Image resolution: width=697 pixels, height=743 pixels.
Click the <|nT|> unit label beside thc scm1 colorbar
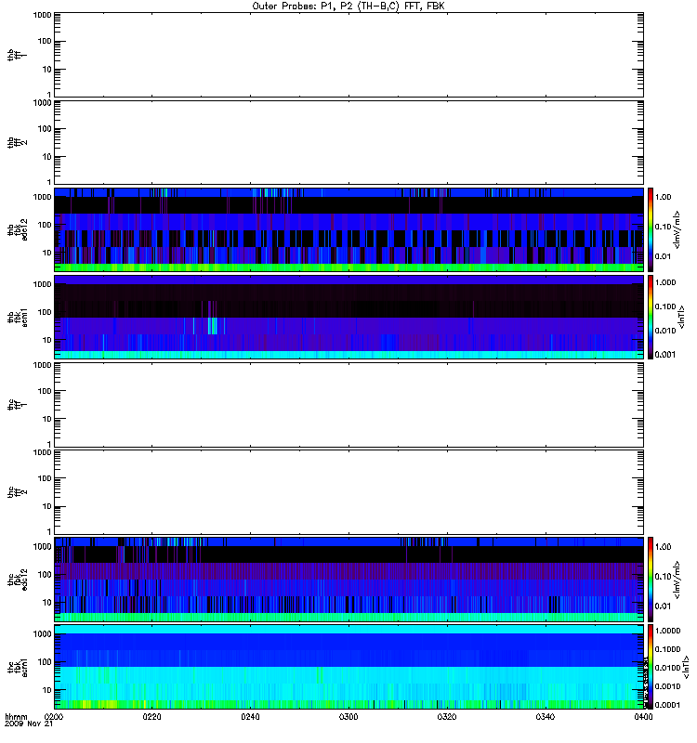[685, 667]
